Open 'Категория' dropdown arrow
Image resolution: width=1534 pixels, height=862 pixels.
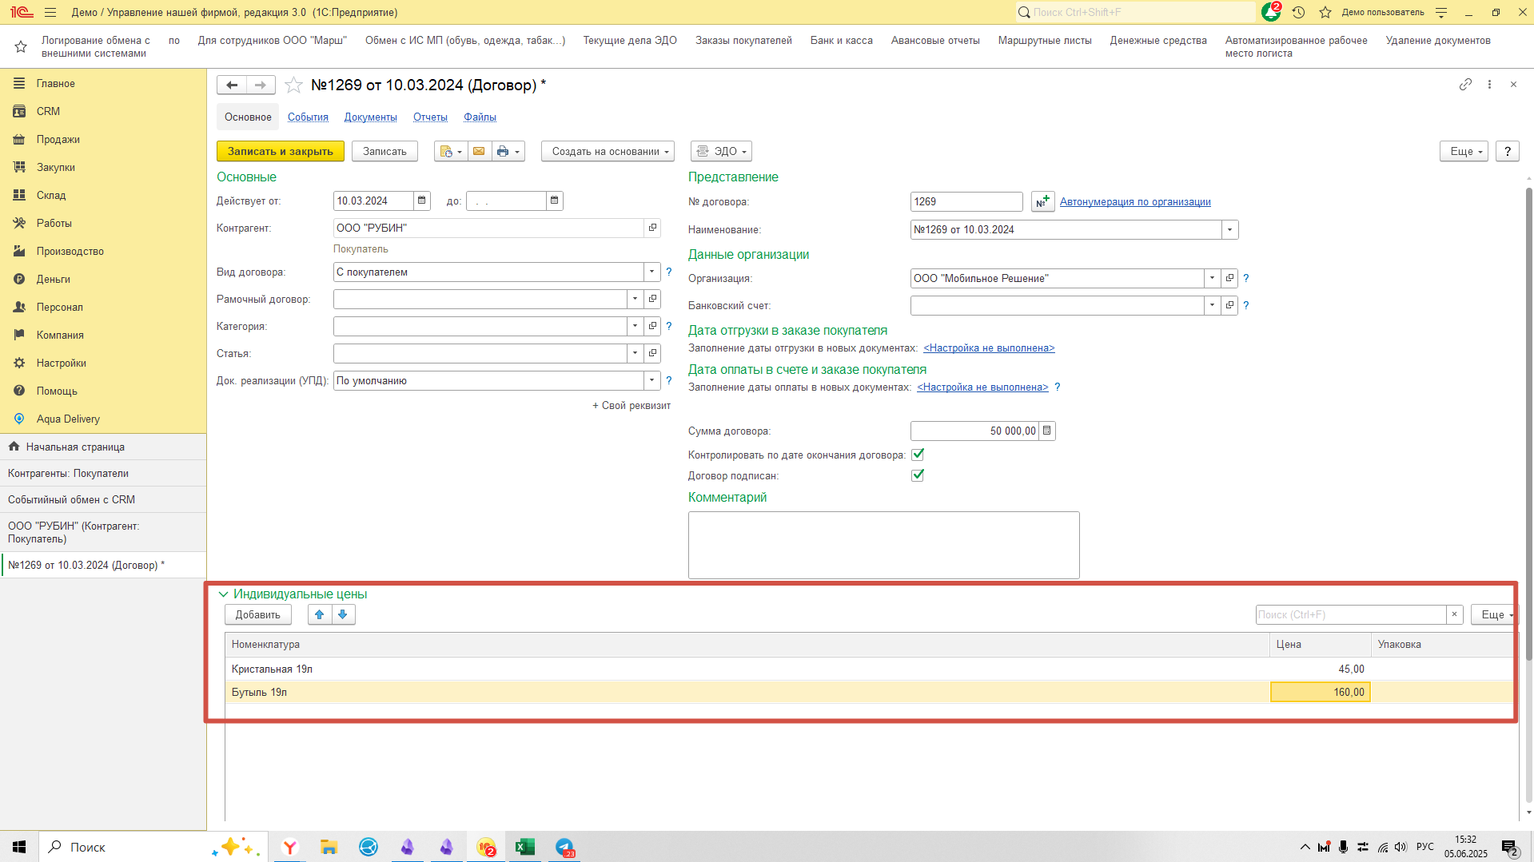click(636, 326)
